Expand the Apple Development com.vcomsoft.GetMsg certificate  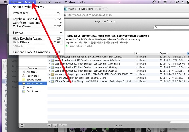(49, 60)
